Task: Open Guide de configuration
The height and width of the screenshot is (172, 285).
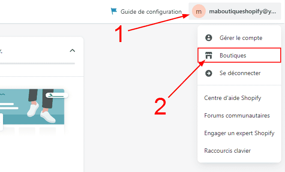Action: (146, 11)
